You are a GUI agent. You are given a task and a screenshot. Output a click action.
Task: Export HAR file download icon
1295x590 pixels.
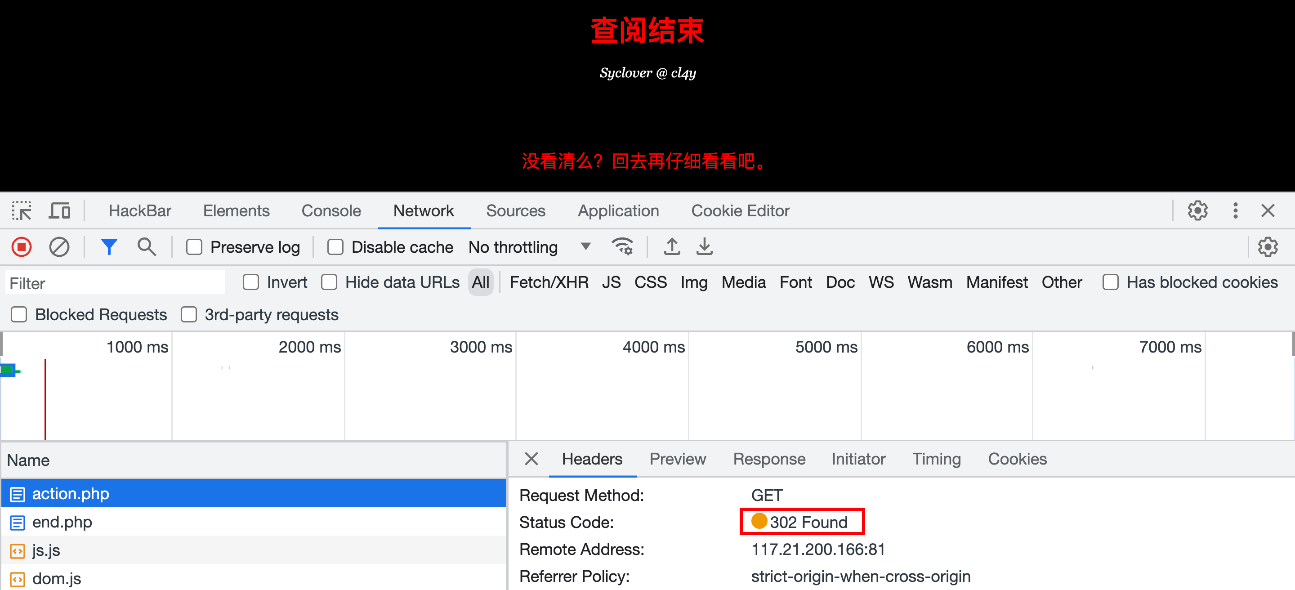pyautogui.click(x=704, y=247)
